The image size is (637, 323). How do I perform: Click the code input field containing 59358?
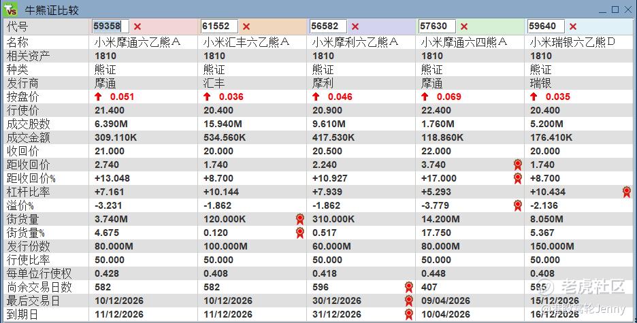(110, 27)
